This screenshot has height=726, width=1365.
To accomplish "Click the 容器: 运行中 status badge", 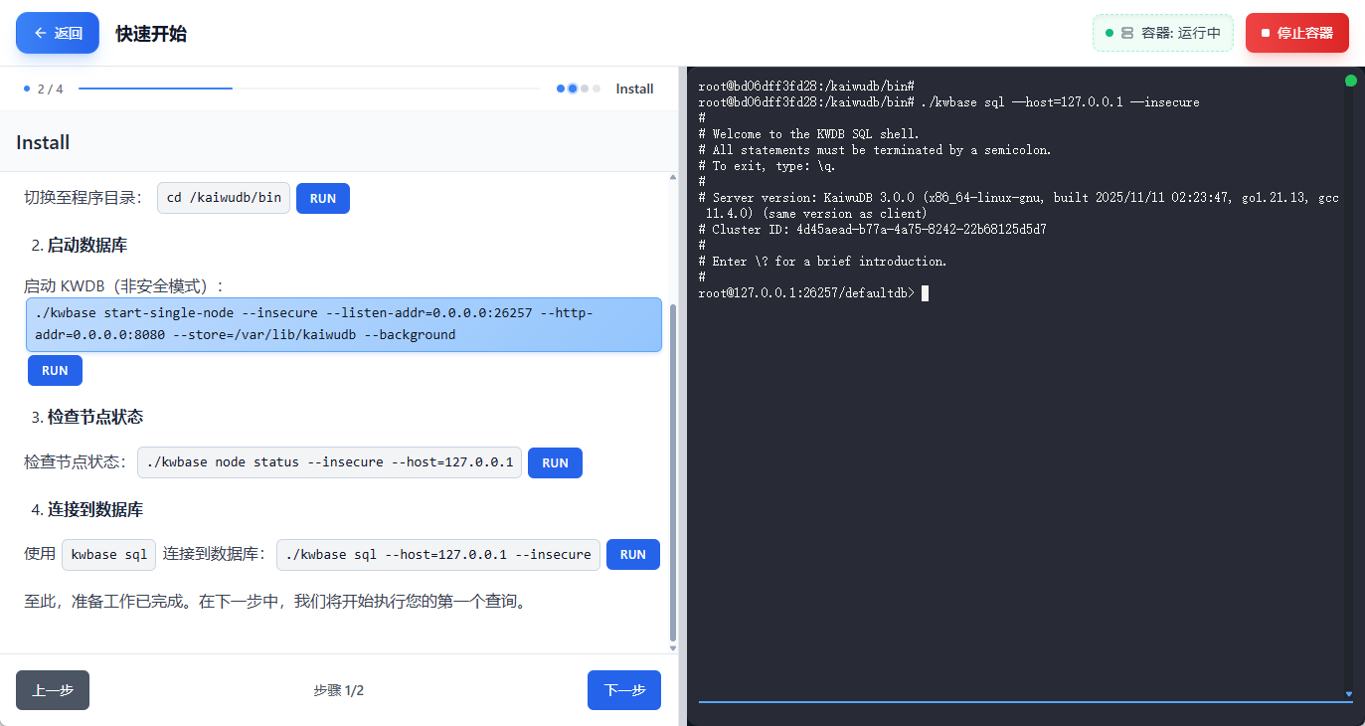I will tap(1163, 33).
